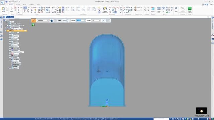
Task: Click the Zoom magnifier icon in Orient group
Action: tap(167, 8)
